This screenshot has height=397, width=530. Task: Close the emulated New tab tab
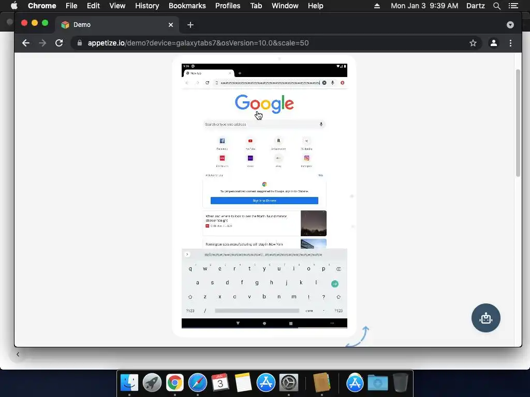[230, 73]
